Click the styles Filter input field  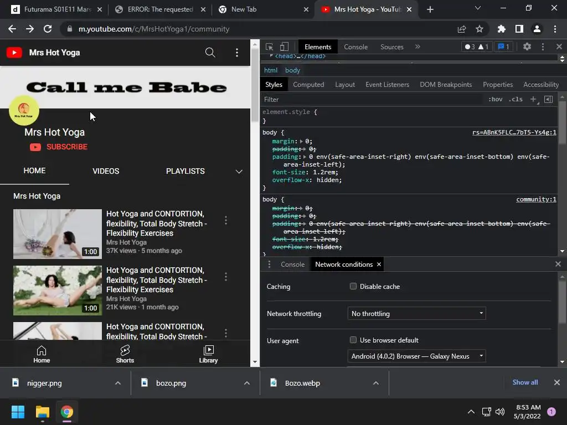pyautogui.click(x=373, y=100)
